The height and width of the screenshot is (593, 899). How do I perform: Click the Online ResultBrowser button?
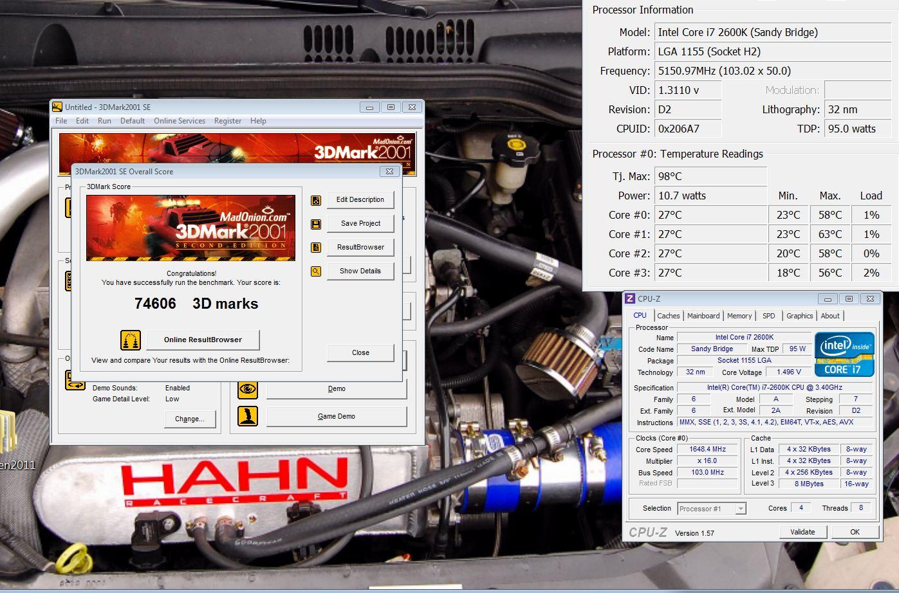pyautogui.click(x=203, y=340)
